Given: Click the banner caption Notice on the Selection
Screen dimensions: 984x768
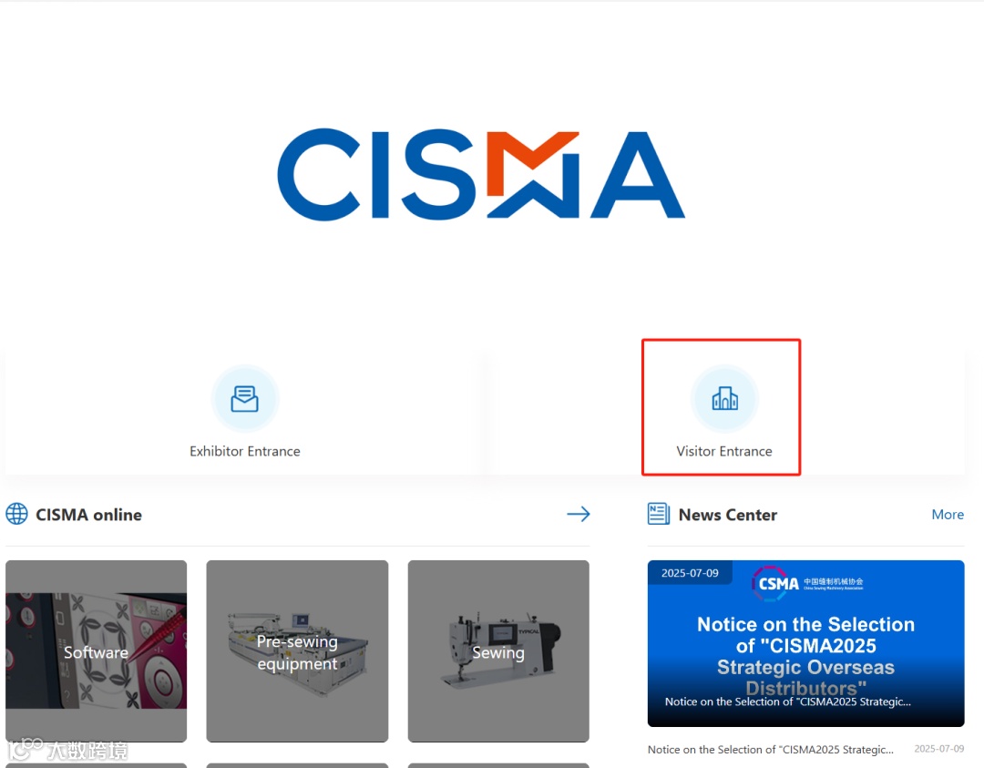Looking at the screenshot, I should pos(787,701).
